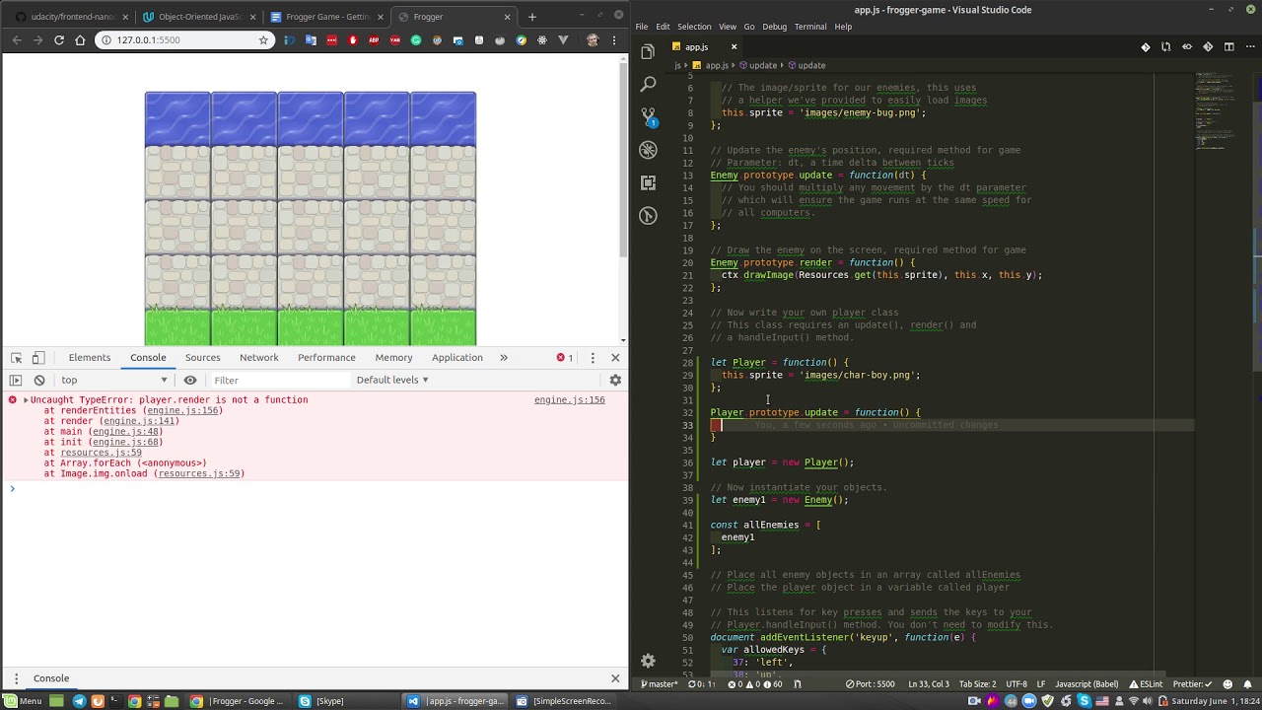Viewport: 1262px width, 710px height.
Task: Click the Chrome back arrow
Action: click(17, 39)
